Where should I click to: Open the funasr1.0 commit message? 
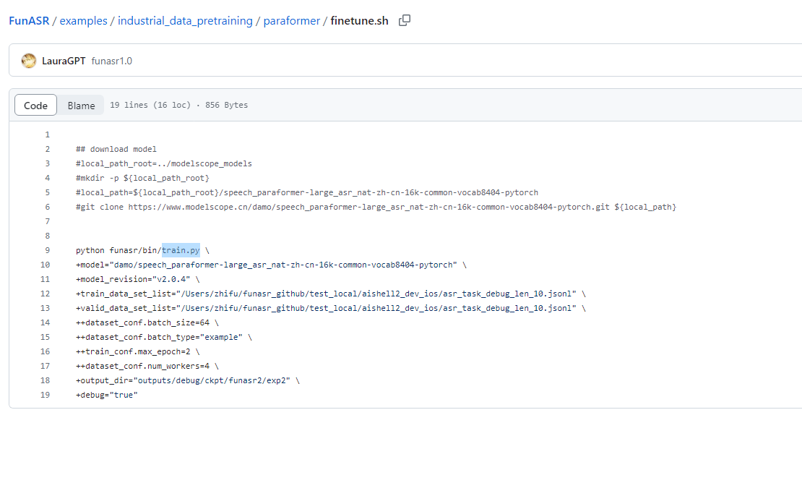click(x=111, y=61)
